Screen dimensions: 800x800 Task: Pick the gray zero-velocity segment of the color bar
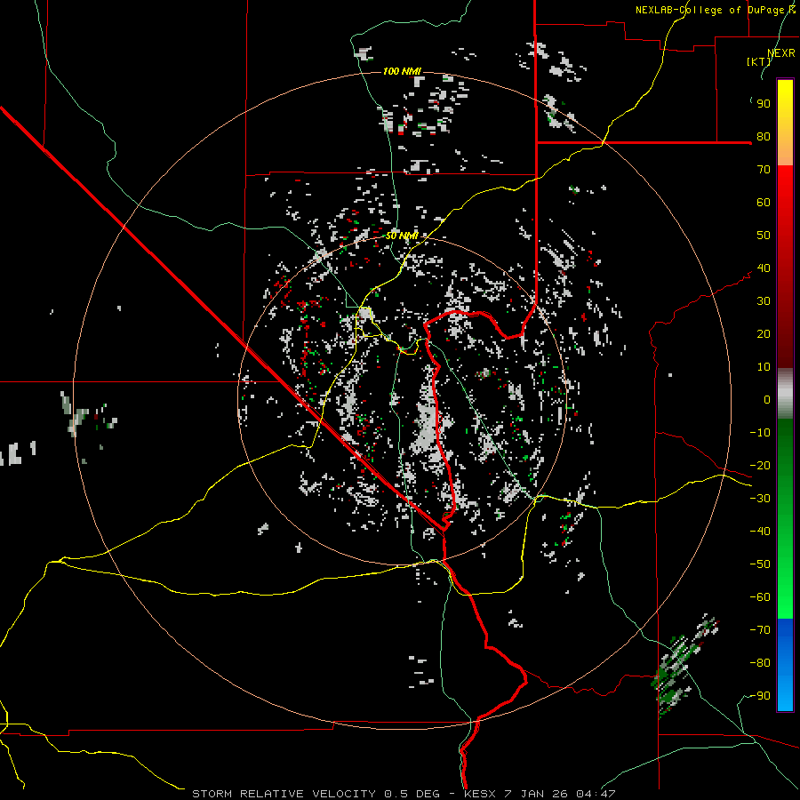(x=785, y=394)
